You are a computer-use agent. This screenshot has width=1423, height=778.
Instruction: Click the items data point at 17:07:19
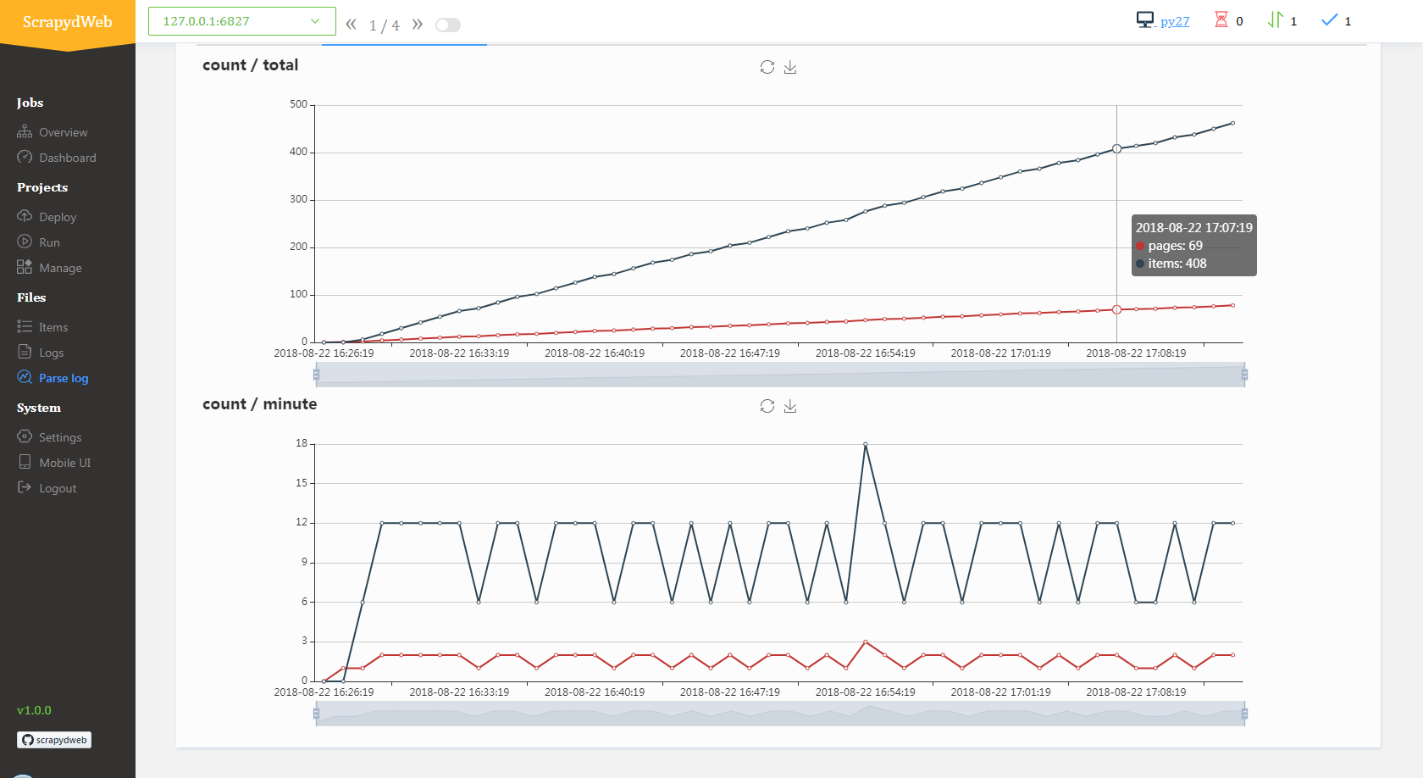point(1116,148)
